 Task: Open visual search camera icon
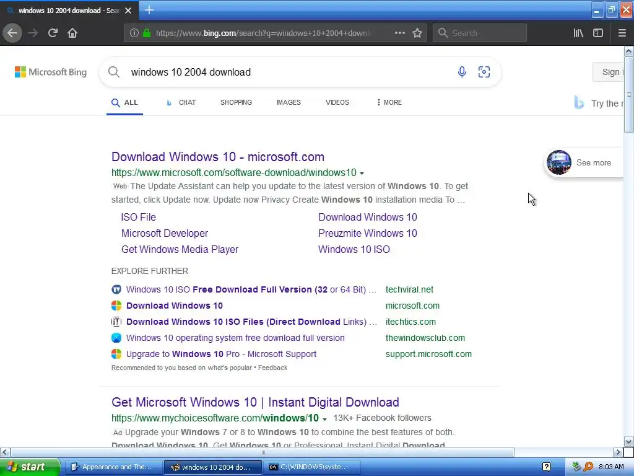(484, 72)
